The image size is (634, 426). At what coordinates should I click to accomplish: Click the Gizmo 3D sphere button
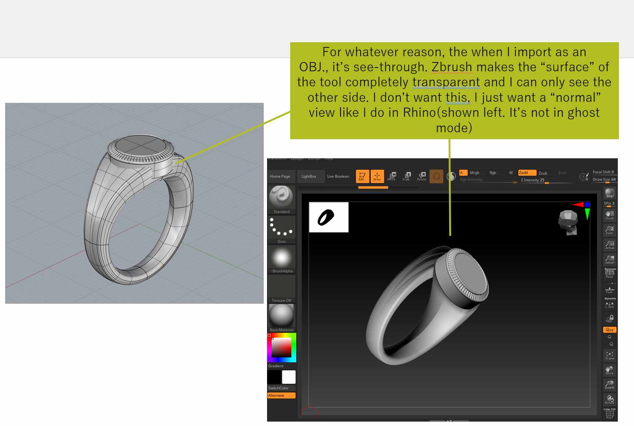click(436, 177)
